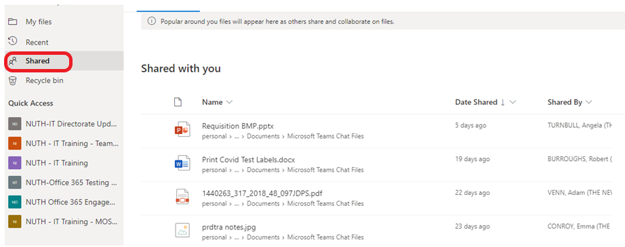Open Requisition BMP.pptx file

click(238, 126)
